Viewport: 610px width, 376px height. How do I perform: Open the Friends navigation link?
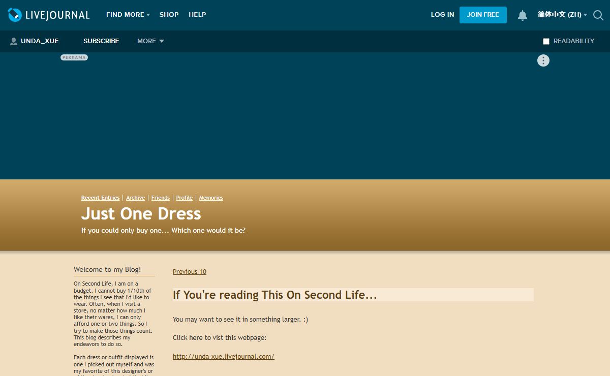pos(161,198)
